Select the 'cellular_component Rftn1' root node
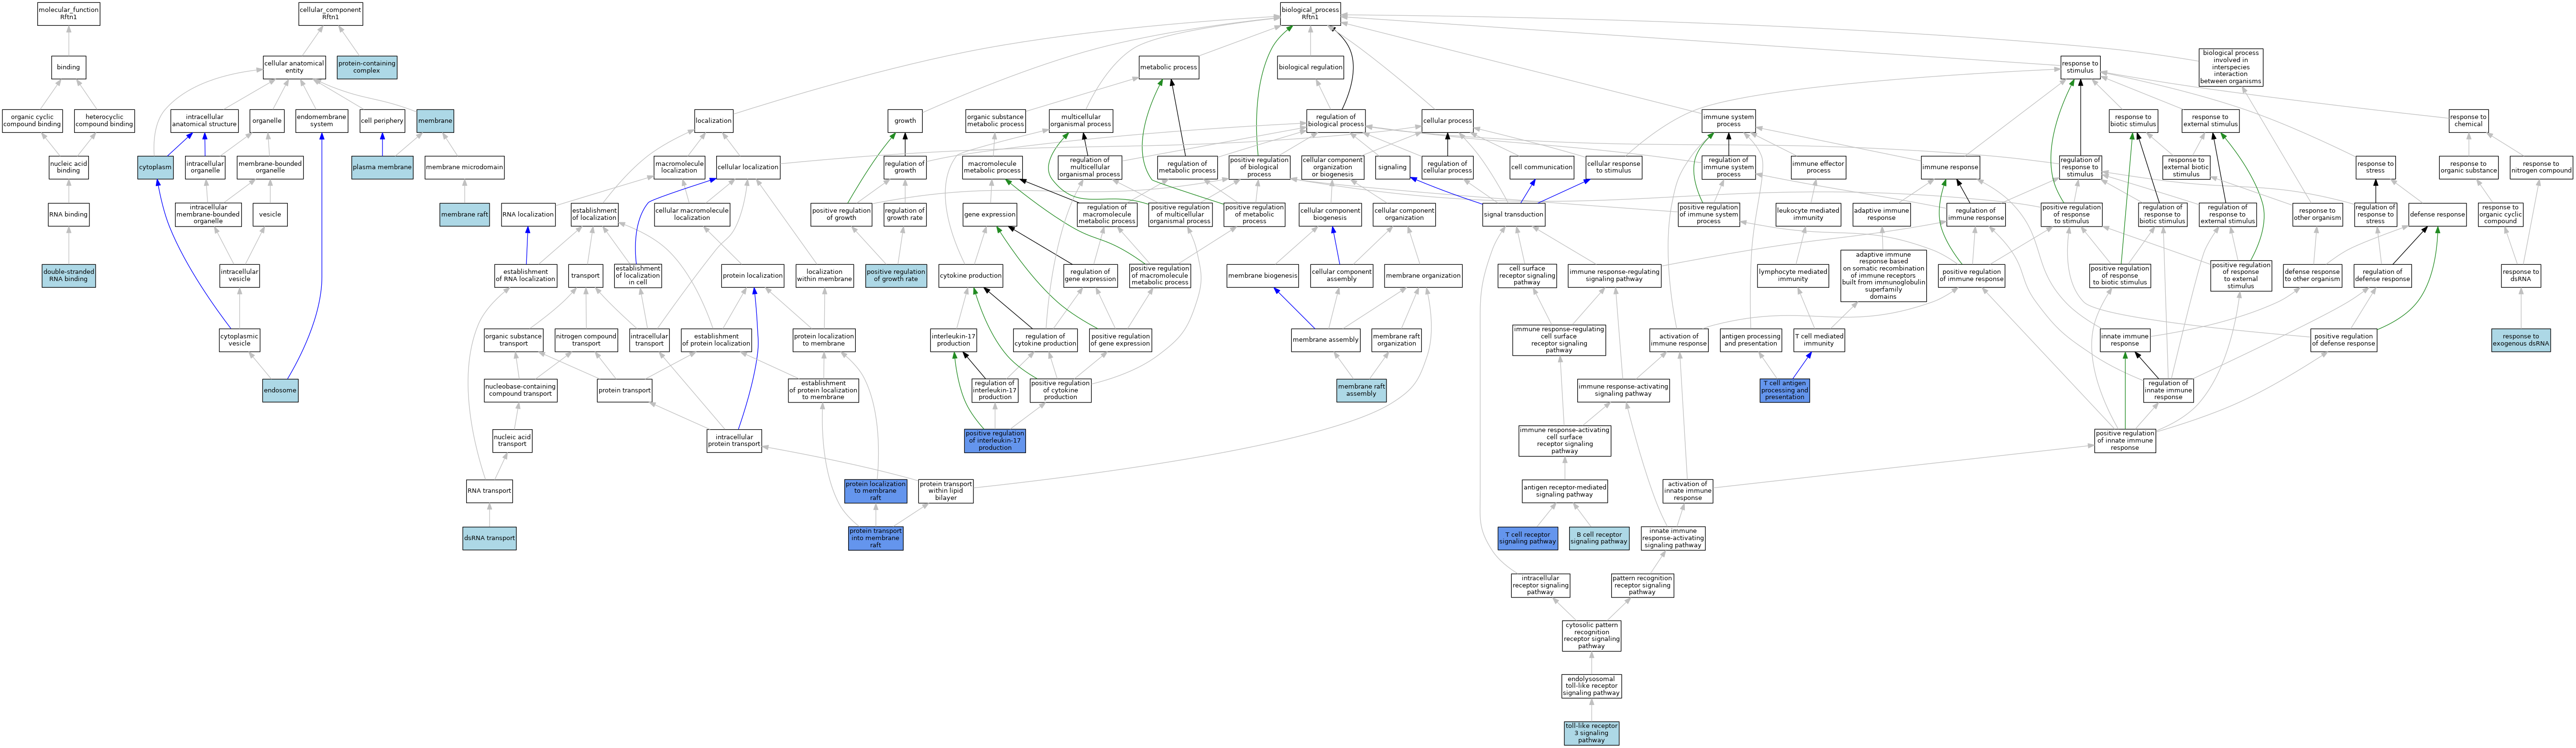 click(x=330, y=13)
